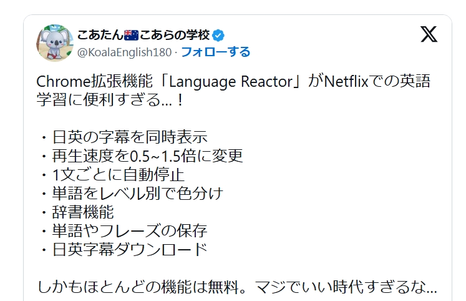The image size is (466, 301).
Task: Click the bullet 辞書機能
Action: (x=83, y=212)
